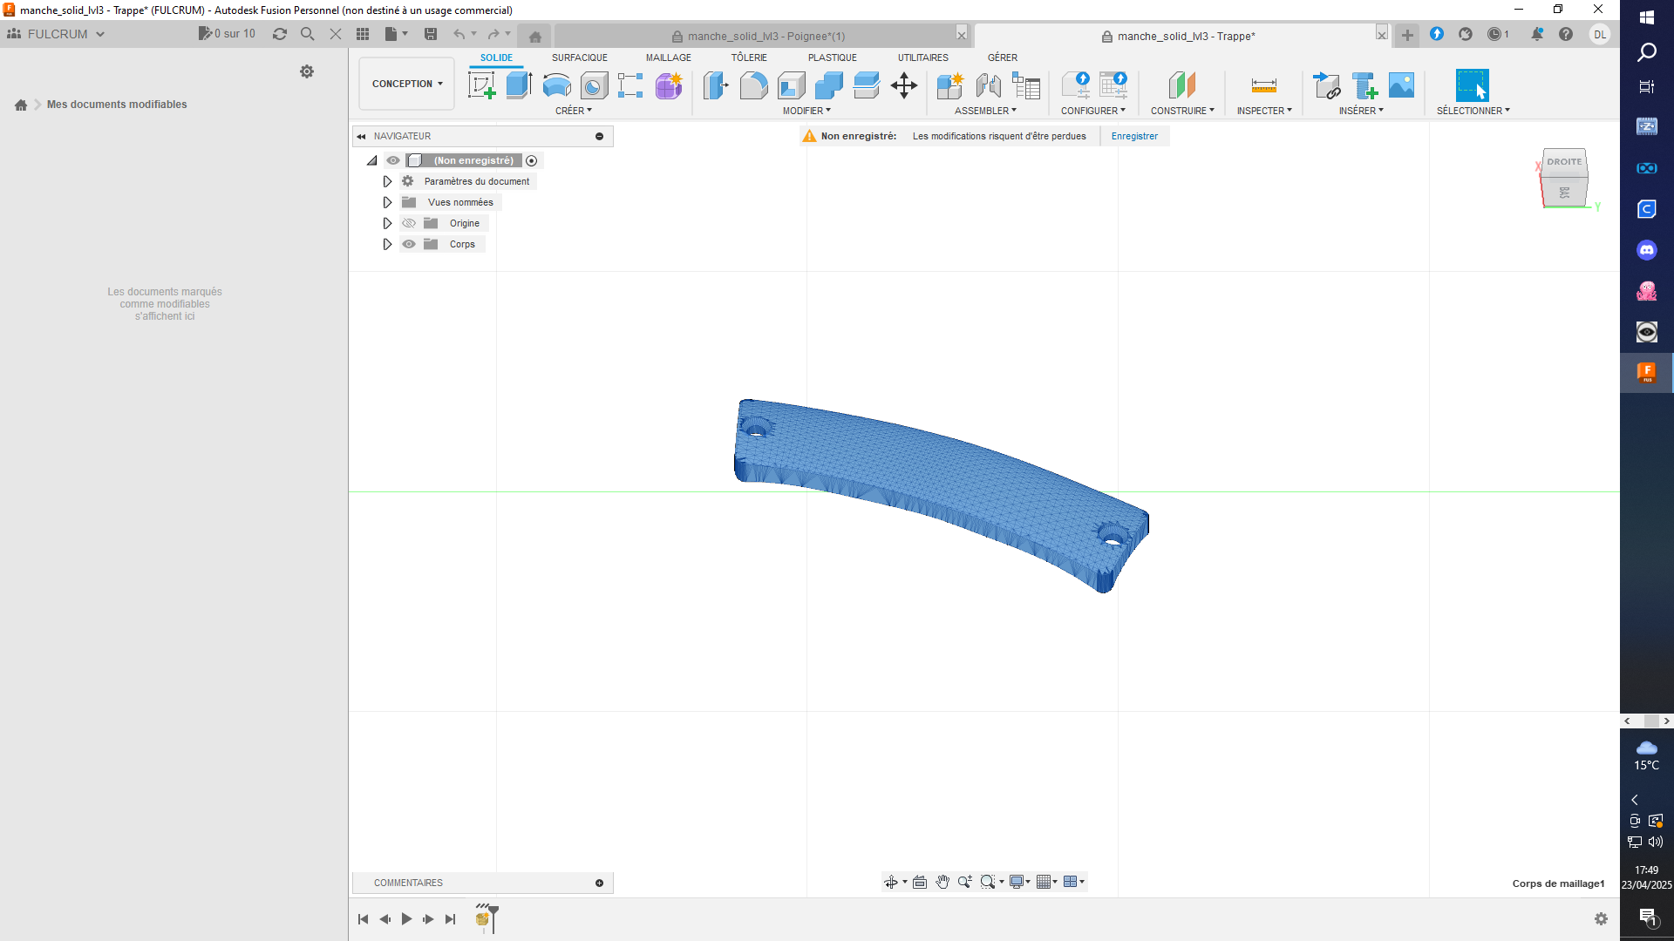Select the Move/Copy arrows tool
Image resolution: width=1674 pixels, height=941 pixels.
point(904,85)
